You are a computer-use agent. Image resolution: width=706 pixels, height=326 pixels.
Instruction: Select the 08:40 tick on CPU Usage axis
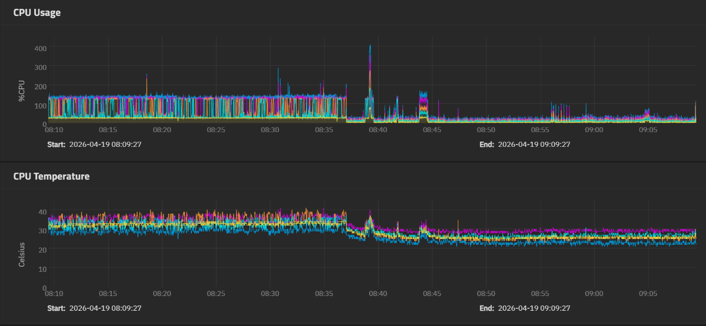click(378, 130)
